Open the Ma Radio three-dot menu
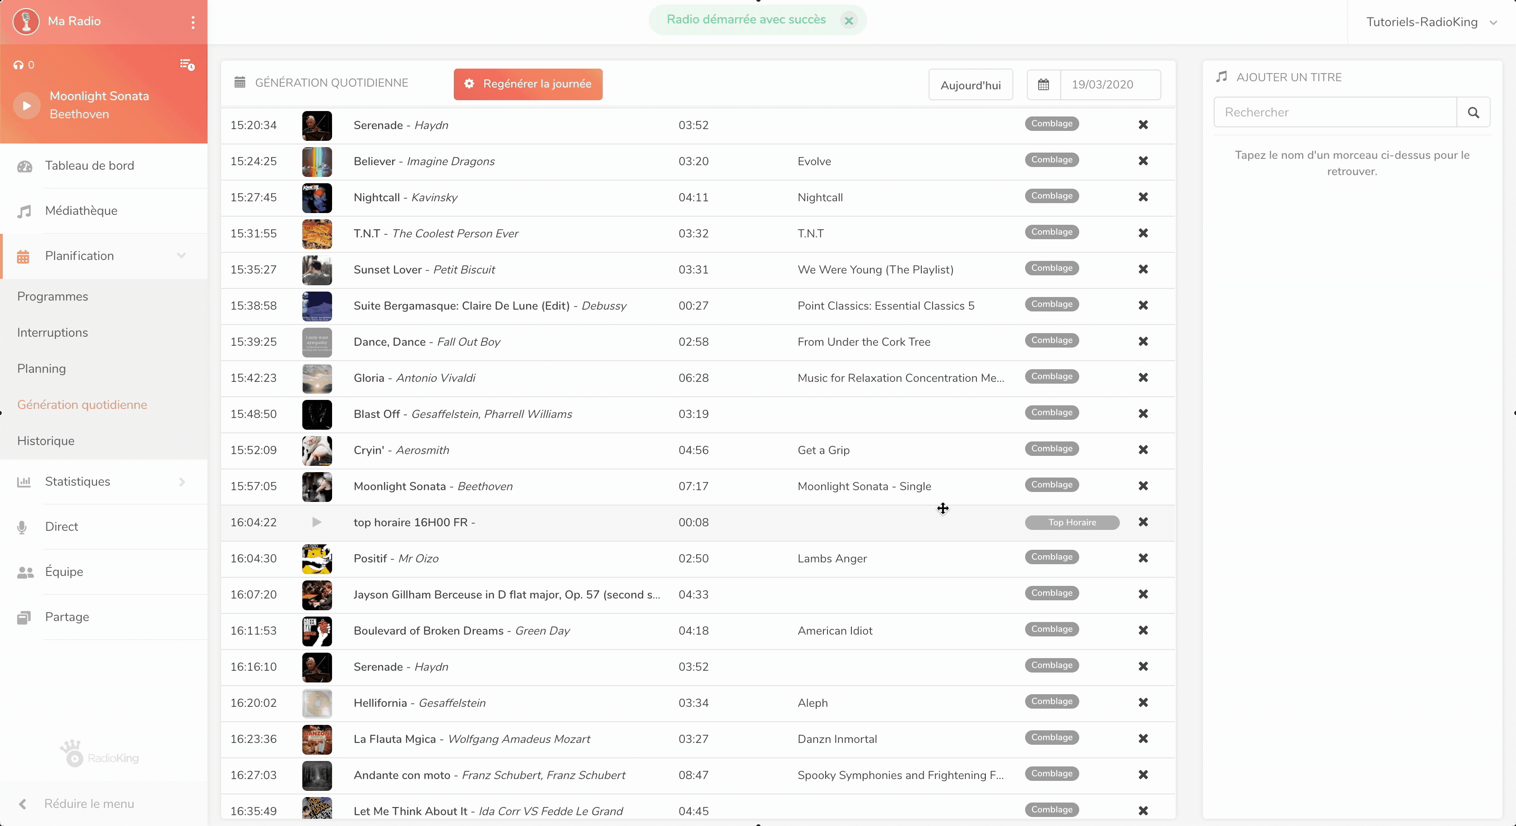 point(193,22)
